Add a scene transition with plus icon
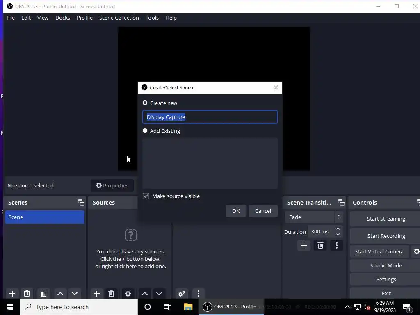This screenshot has height=315, width=420. pyautogui.click(x=304, y=245)
